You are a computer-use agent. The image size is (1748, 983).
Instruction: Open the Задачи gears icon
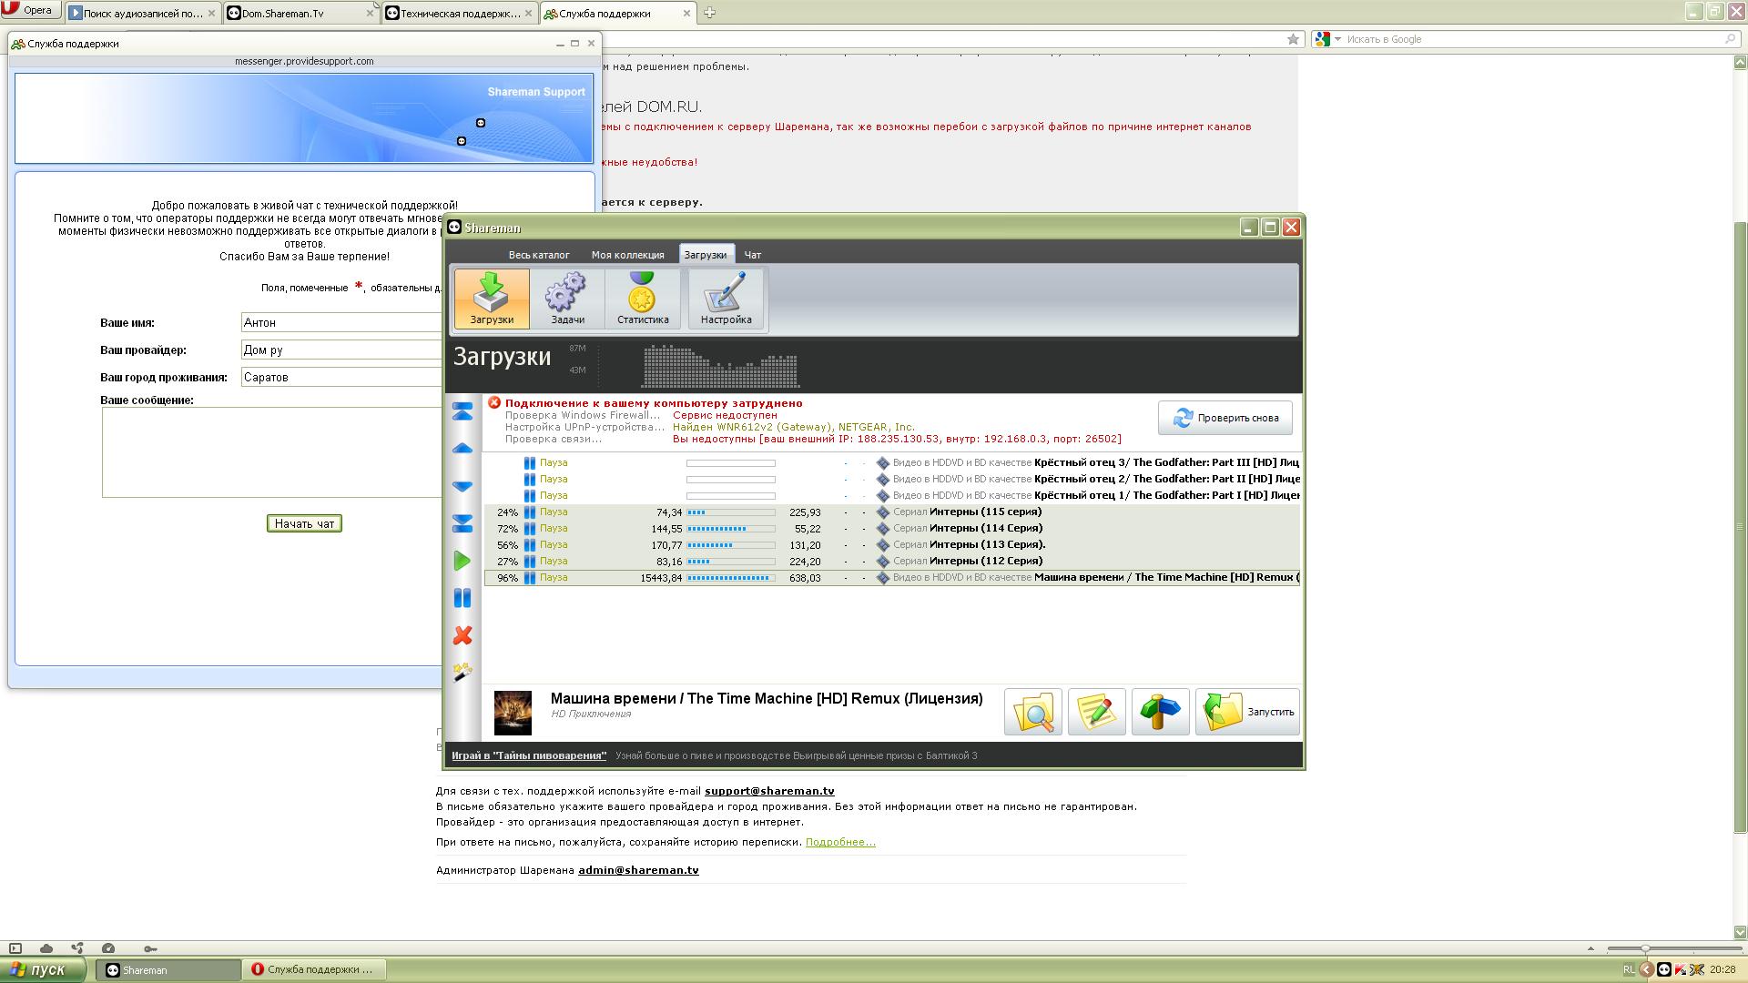(567, 298)
